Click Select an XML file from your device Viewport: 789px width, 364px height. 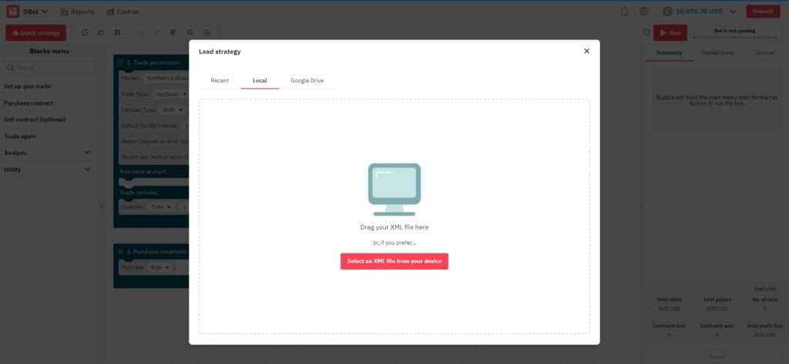[x=394, y=262]
